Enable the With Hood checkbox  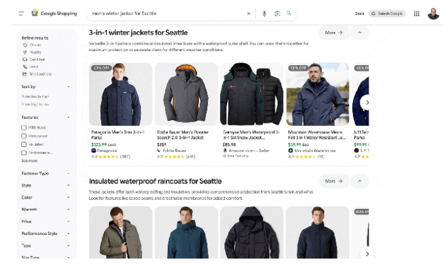pyautogui.click(x=24, y=127)
